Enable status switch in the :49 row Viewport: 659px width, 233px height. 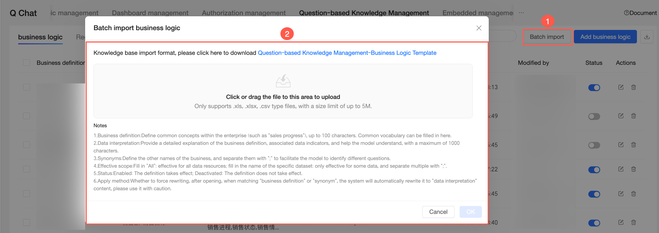pos(594,116)
